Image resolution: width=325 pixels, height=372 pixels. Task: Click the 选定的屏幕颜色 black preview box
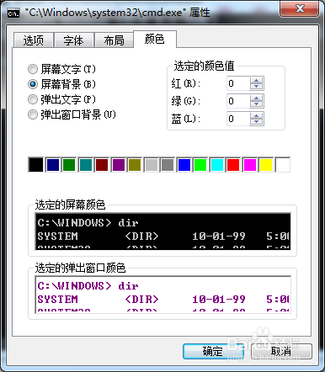point(162,231)
